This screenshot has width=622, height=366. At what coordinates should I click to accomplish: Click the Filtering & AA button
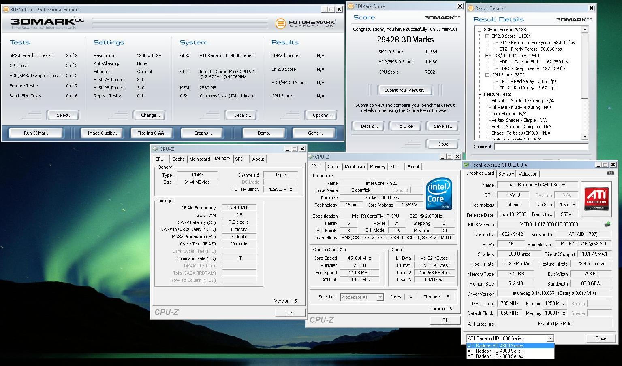(x=152, y=133)
